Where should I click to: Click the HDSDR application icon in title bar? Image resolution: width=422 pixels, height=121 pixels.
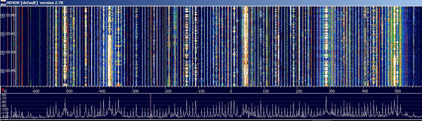point(3,3)
